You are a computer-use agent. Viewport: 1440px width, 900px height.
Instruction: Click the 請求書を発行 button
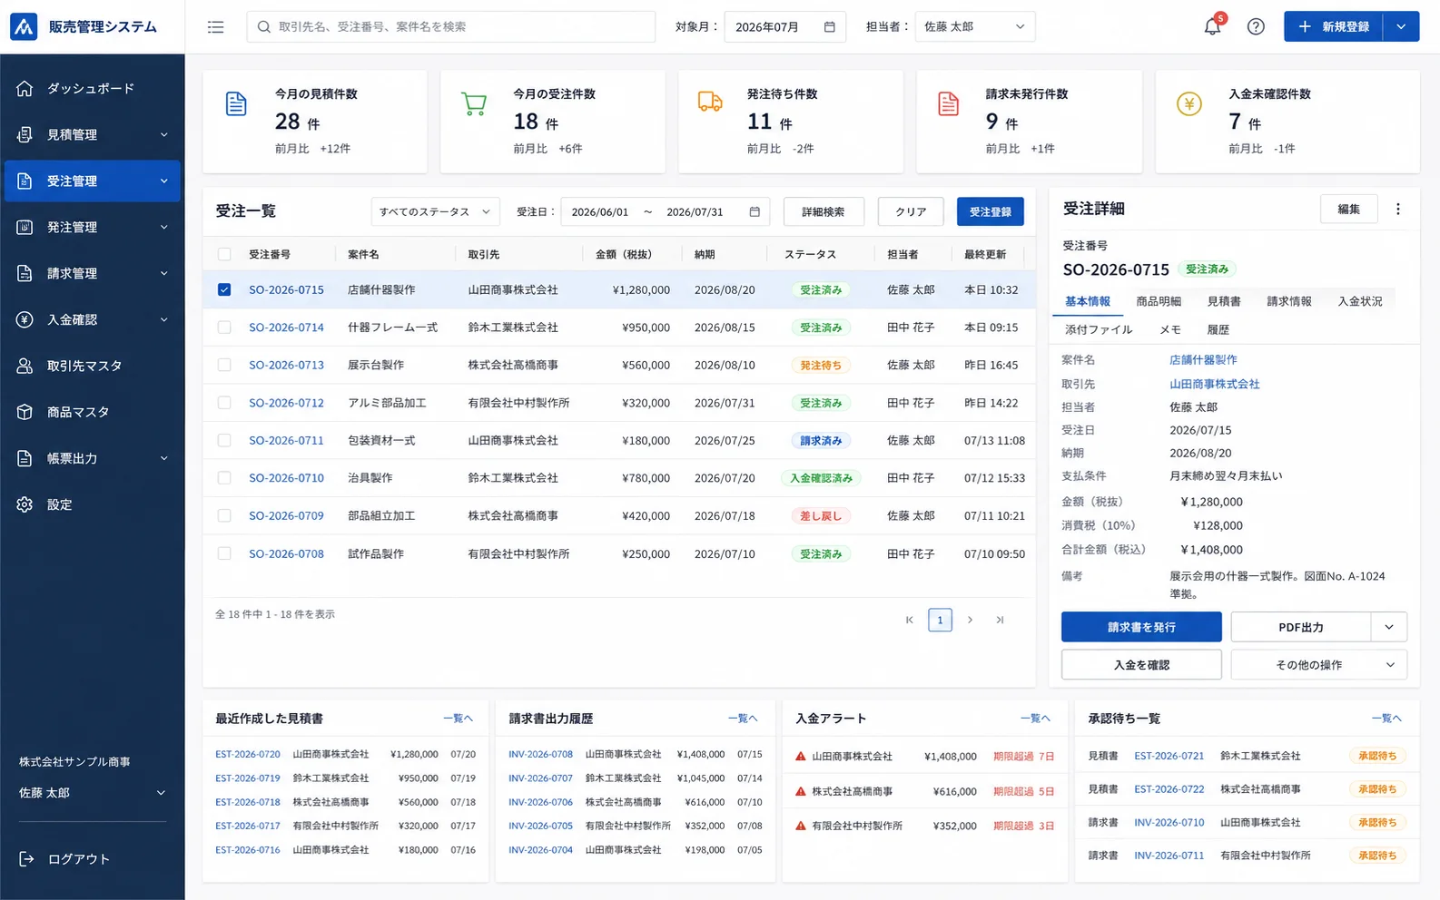pyautogui.click(x=1141, y=627)
